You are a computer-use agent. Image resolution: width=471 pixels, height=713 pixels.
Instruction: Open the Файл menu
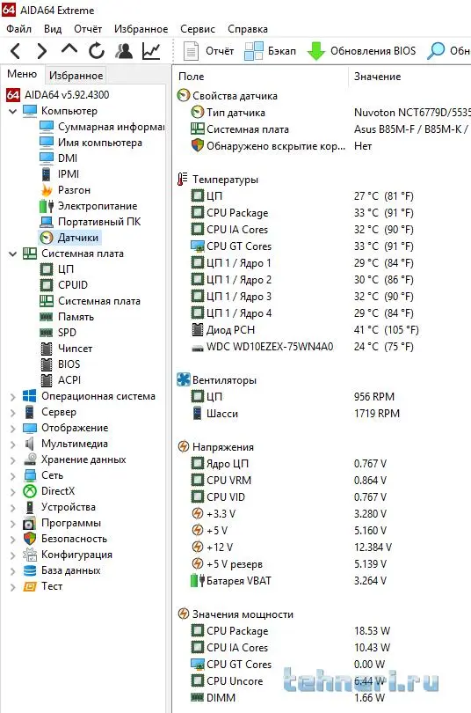tap(18, 29)
